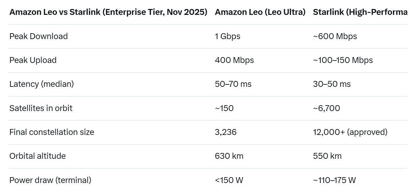Select the "400 Mbps" upload value

[x=234, y=60]
